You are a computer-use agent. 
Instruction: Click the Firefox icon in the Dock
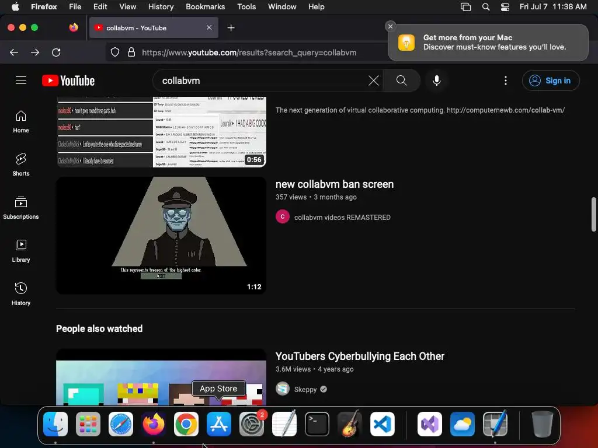(x=154, y=424)
